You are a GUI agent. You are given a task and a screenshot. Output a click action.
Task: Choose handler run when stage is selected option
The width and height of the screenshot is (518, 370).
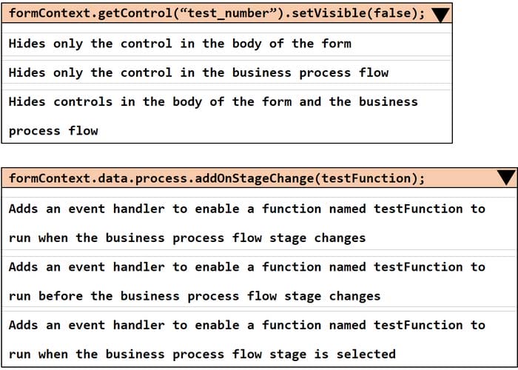246,326
